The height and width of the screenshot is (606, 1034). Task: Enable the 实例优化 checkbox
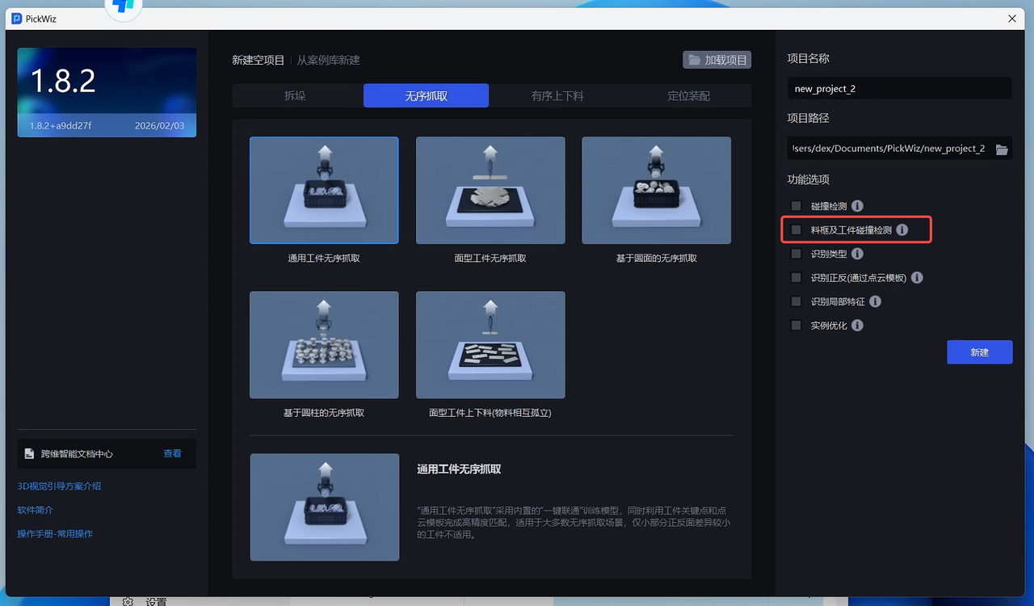(x=797, y=325)
